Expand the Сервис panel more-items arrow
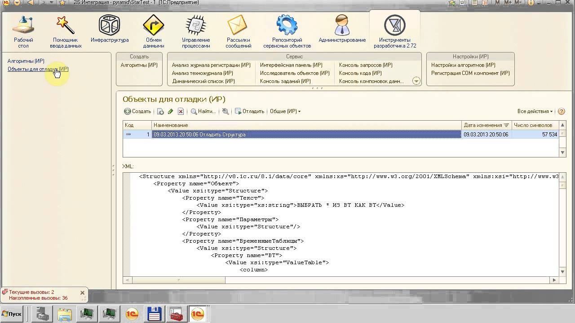Viewport: 575px width, 323px height. 416,81
